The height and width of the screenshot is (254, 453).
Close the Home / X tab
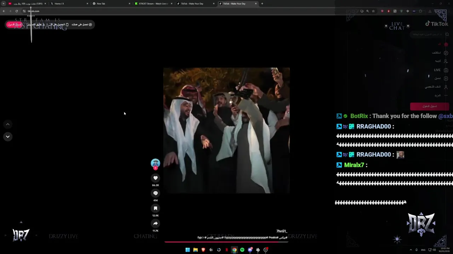[87, 4]
